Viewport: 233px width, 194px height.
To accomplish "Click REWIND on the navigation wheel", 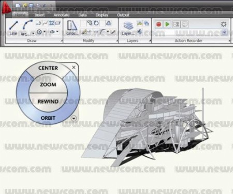I will 48,102.
